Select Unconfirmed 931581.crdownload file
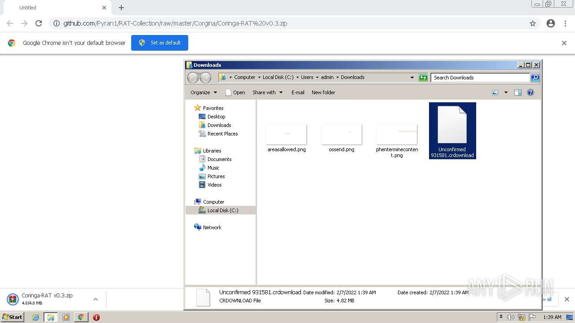This screenshot has height=323, width=575. pyautogui.click(x=452, y=131)
